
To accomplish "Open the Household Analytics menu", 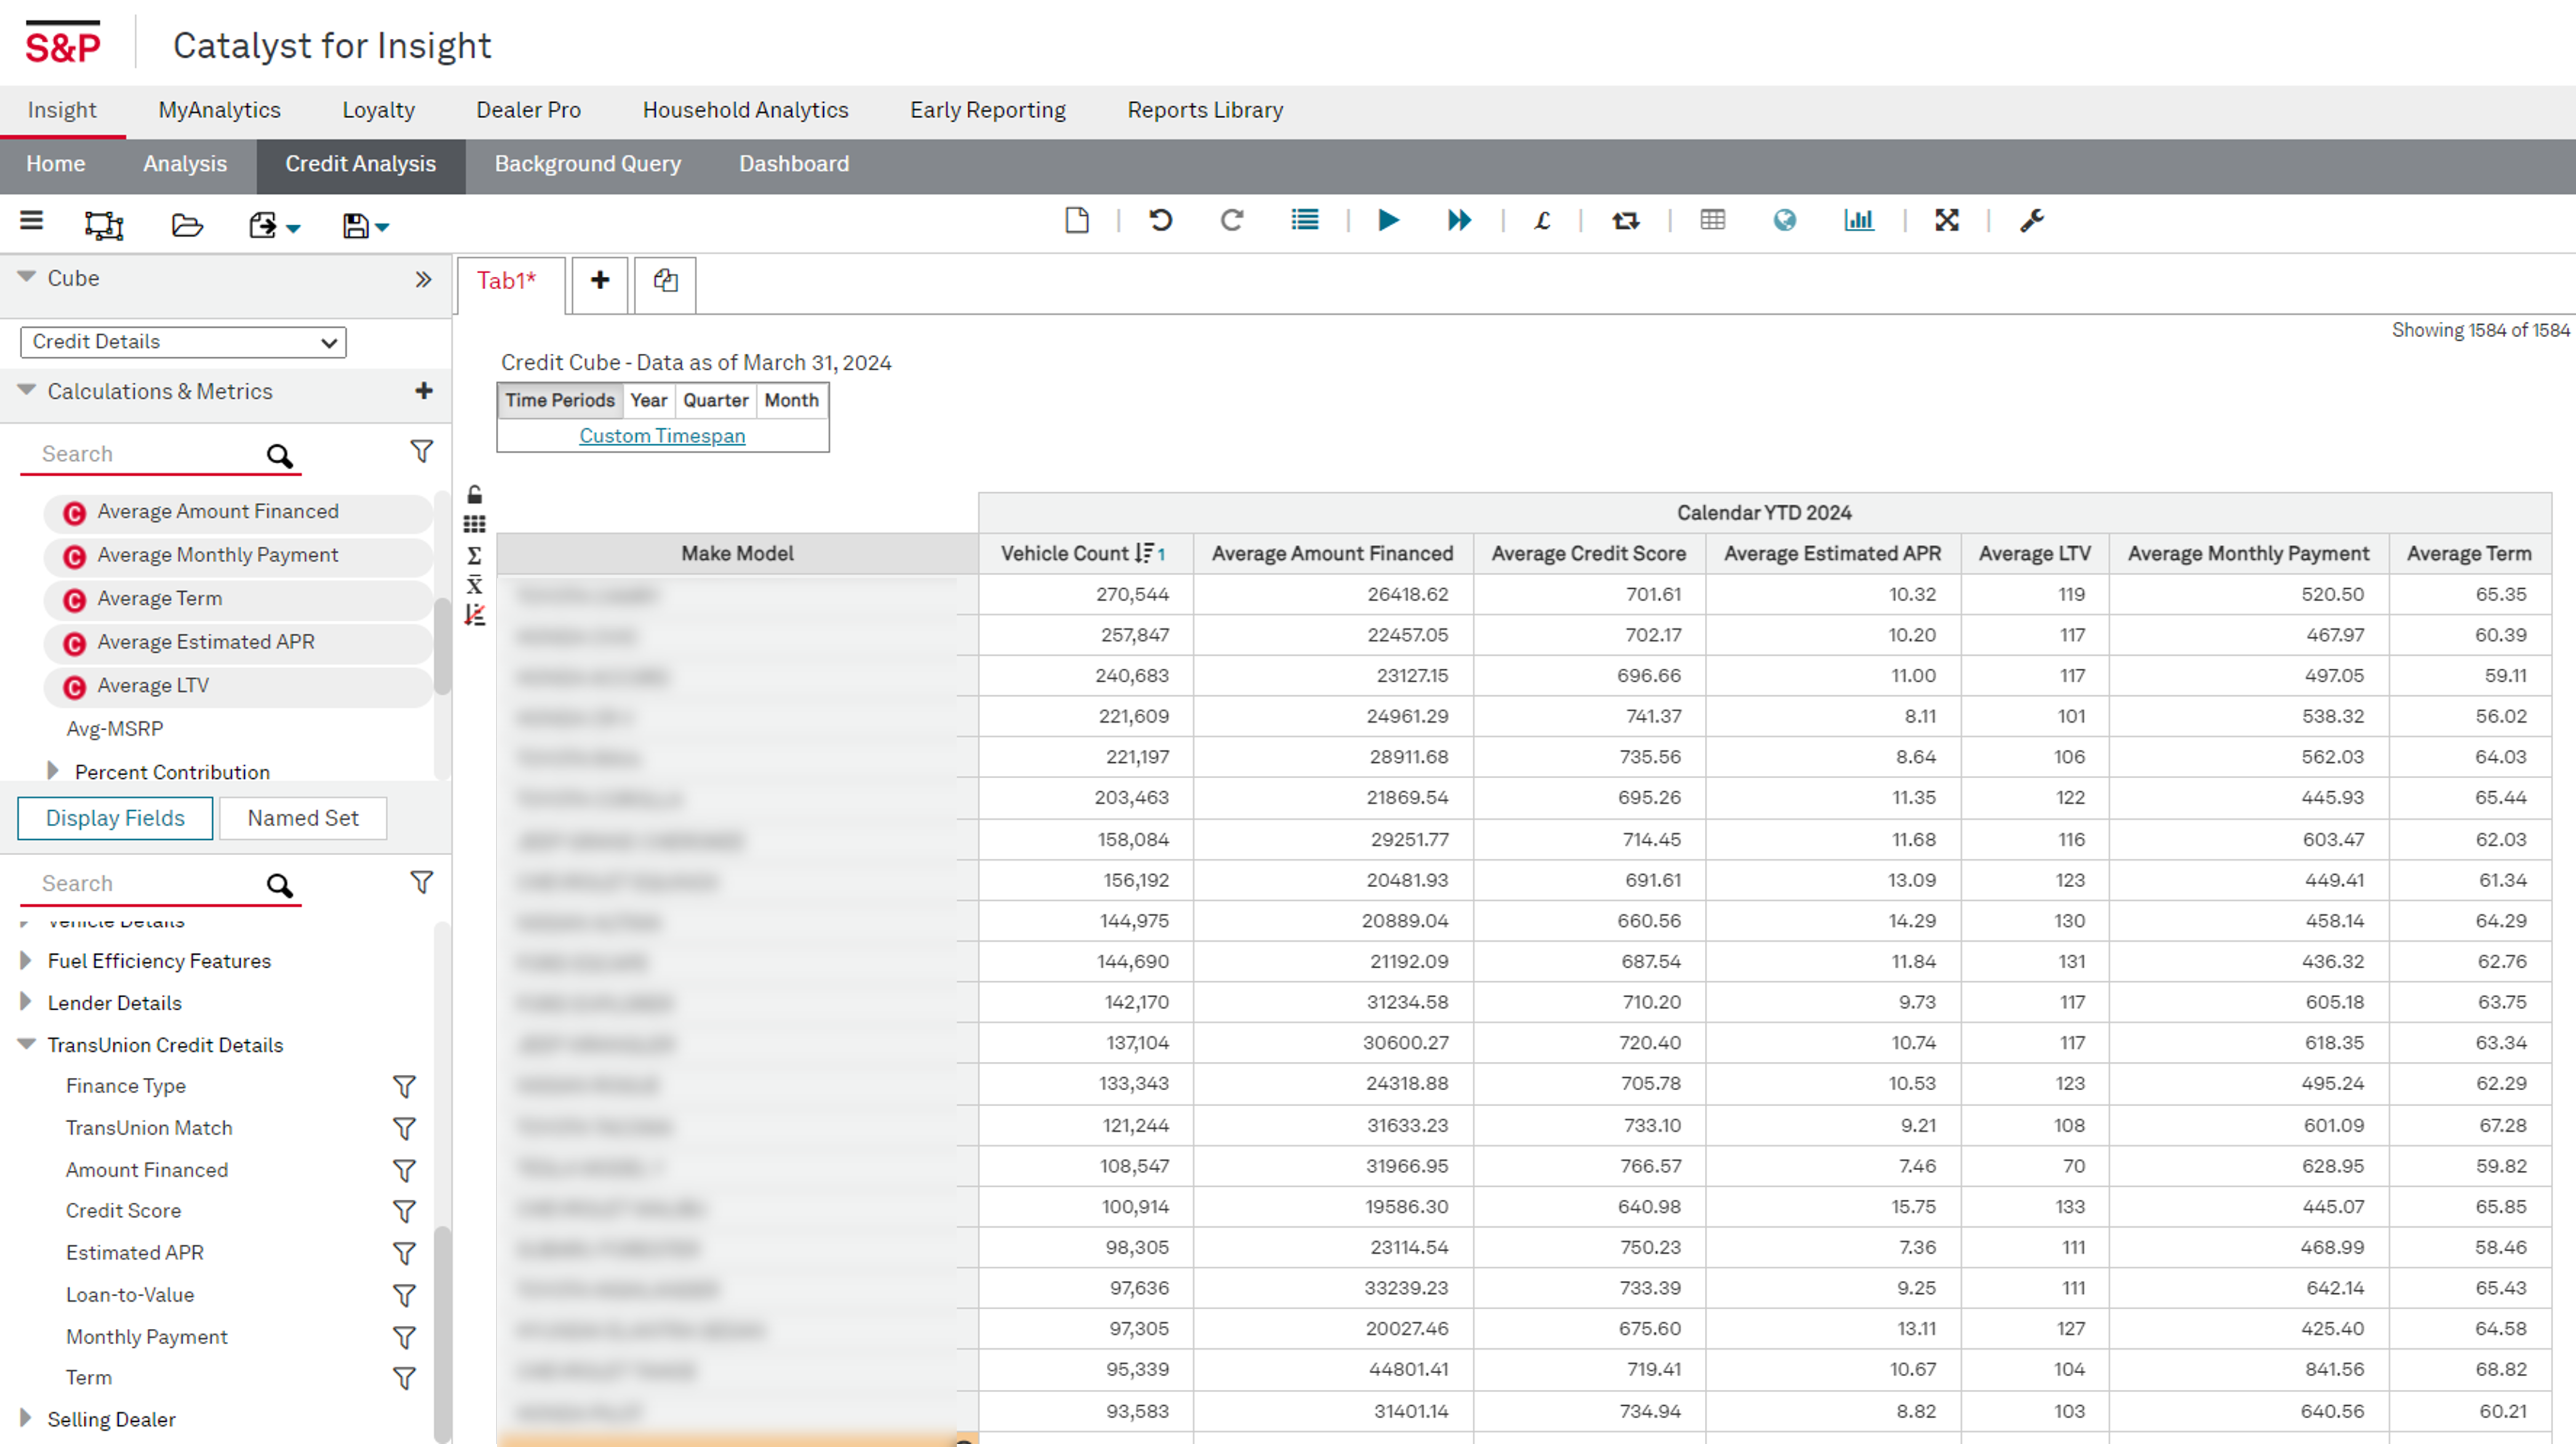I will (745, 110).
